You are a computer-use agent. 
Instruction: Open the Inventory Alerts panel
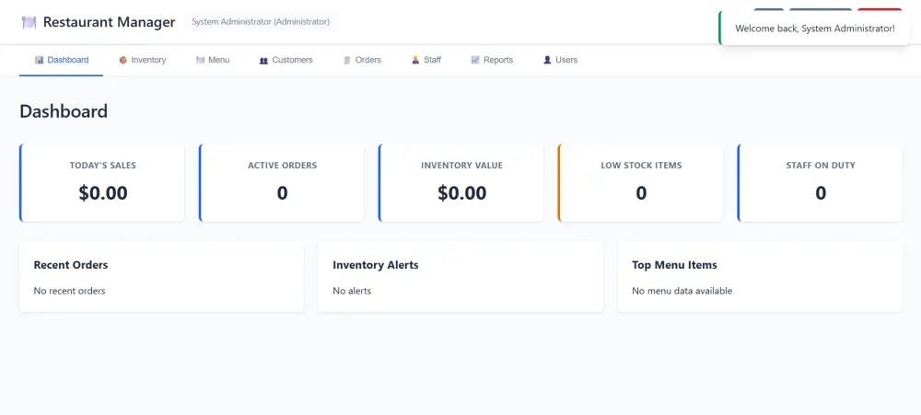[460, 277]
